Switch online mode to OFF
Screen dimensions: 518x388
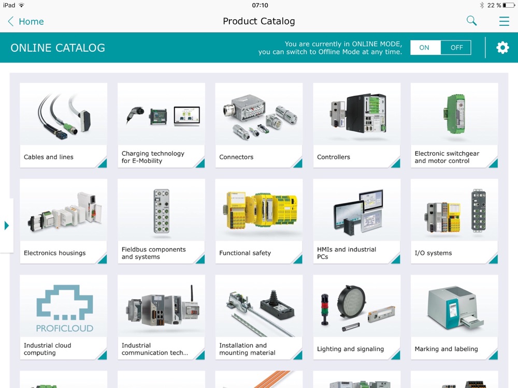click(456, 48)
